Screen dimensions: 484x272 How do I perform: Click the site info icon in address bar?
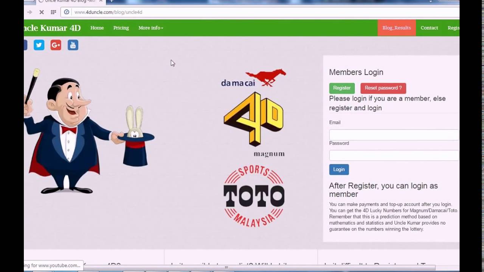[x=67, y=12]
